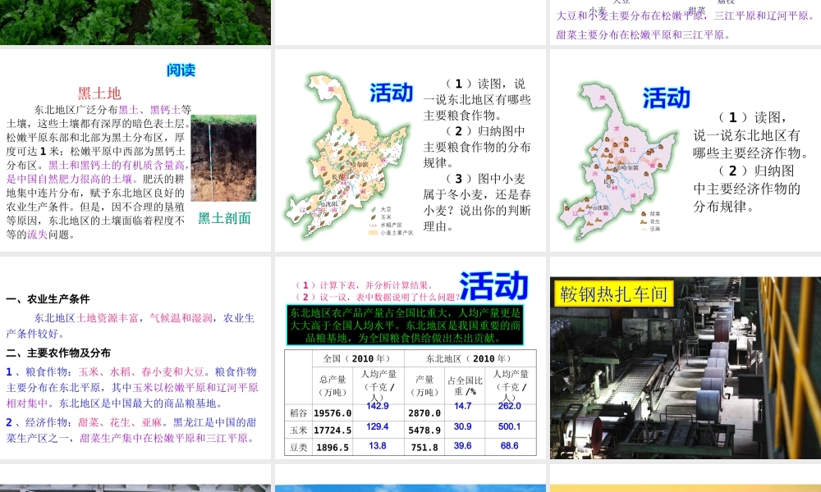Image resolution: width=821 pixels, height=492 pixels.
Task: Click the 总产量（万吨） column header
Action: coord(333,386)
